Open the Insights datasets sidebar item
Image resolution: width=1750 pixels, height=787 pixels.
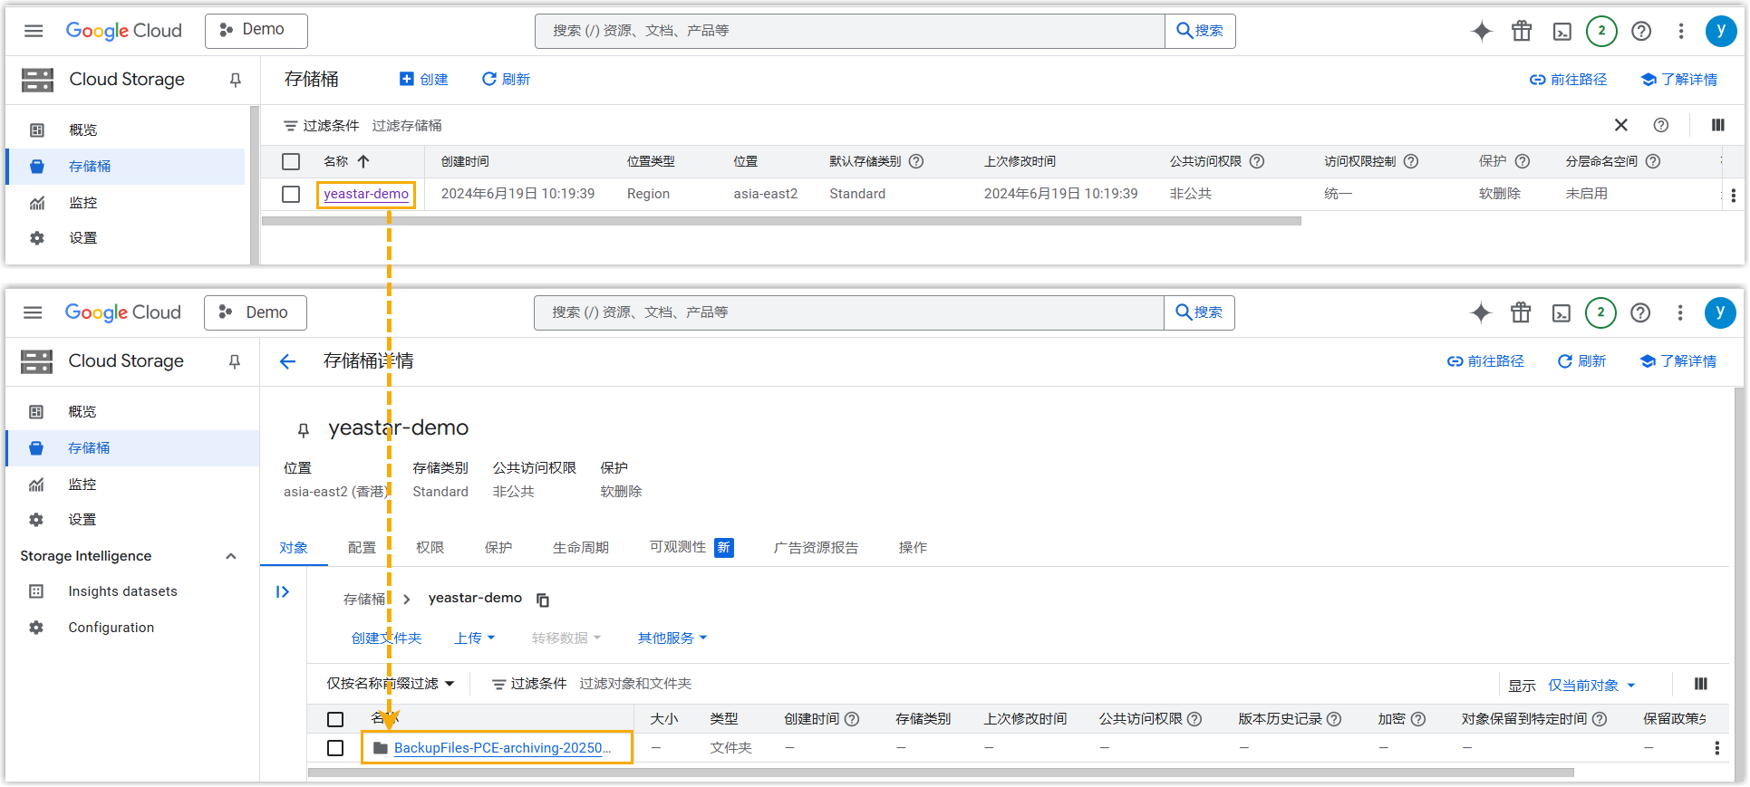point(122,591)
